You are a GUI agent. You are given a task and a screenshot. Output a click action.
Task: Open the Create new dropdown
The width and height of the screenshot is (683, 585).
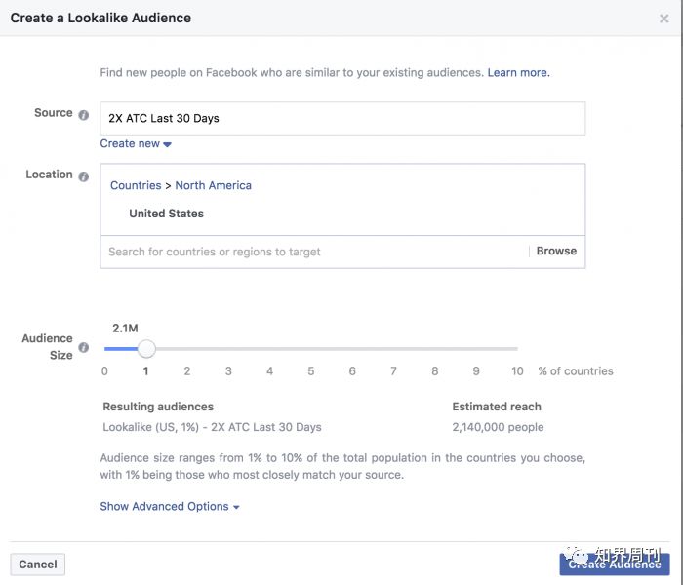pos(136,143)
